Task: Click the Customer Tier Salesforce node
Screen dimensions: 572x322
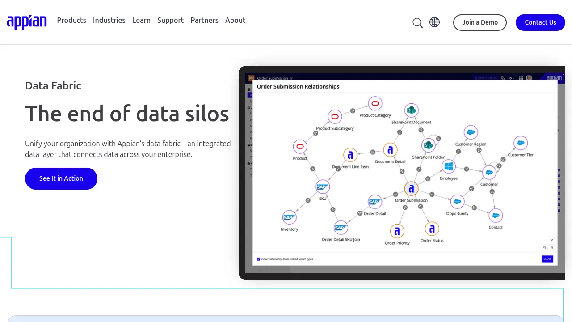Action: pos(520,143)
